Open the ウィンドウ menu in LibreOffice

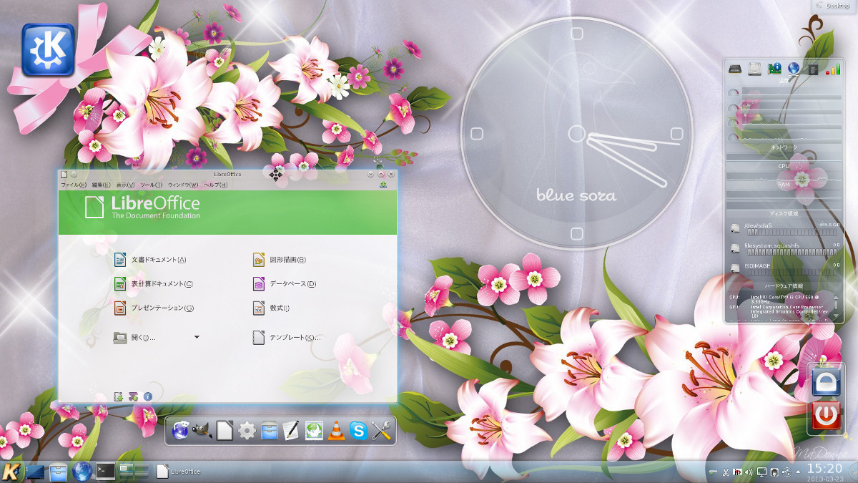[x=184, y=185]
